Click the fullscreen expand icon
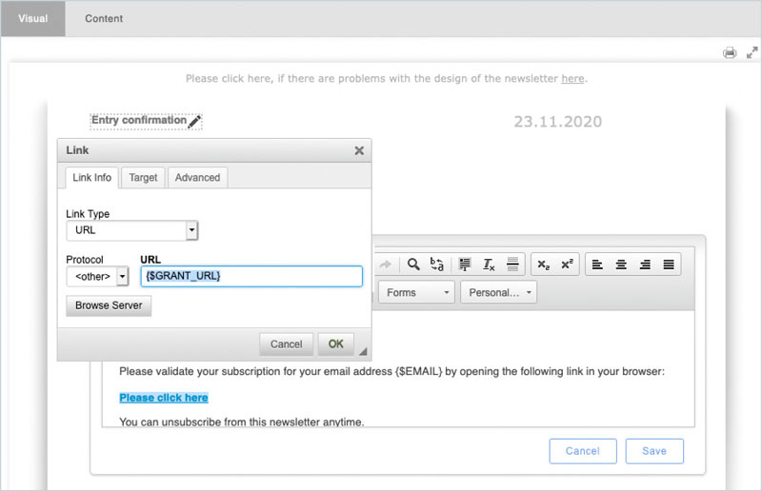Viewport: 762px width, 491px height. 751,53
